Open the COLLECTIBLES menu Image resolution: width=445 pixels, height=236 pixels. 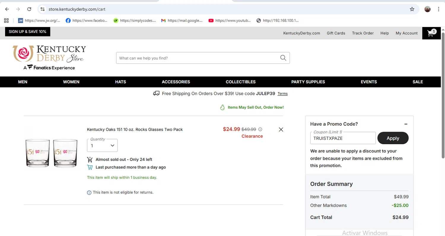[241, 82]
